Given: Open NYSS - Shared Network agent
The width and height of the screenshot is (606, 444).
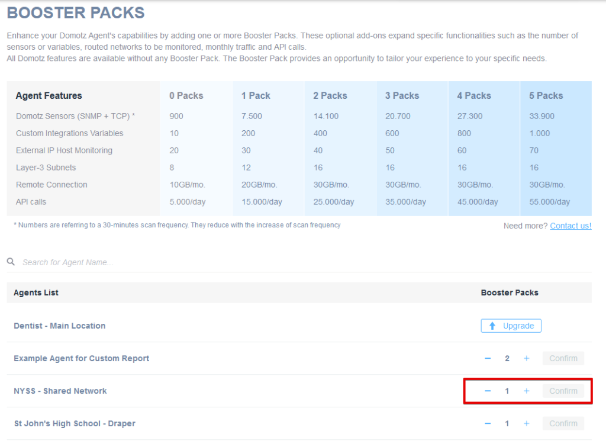Looking at the screenshot, I should pyautogui.click(x=60, y=391).
